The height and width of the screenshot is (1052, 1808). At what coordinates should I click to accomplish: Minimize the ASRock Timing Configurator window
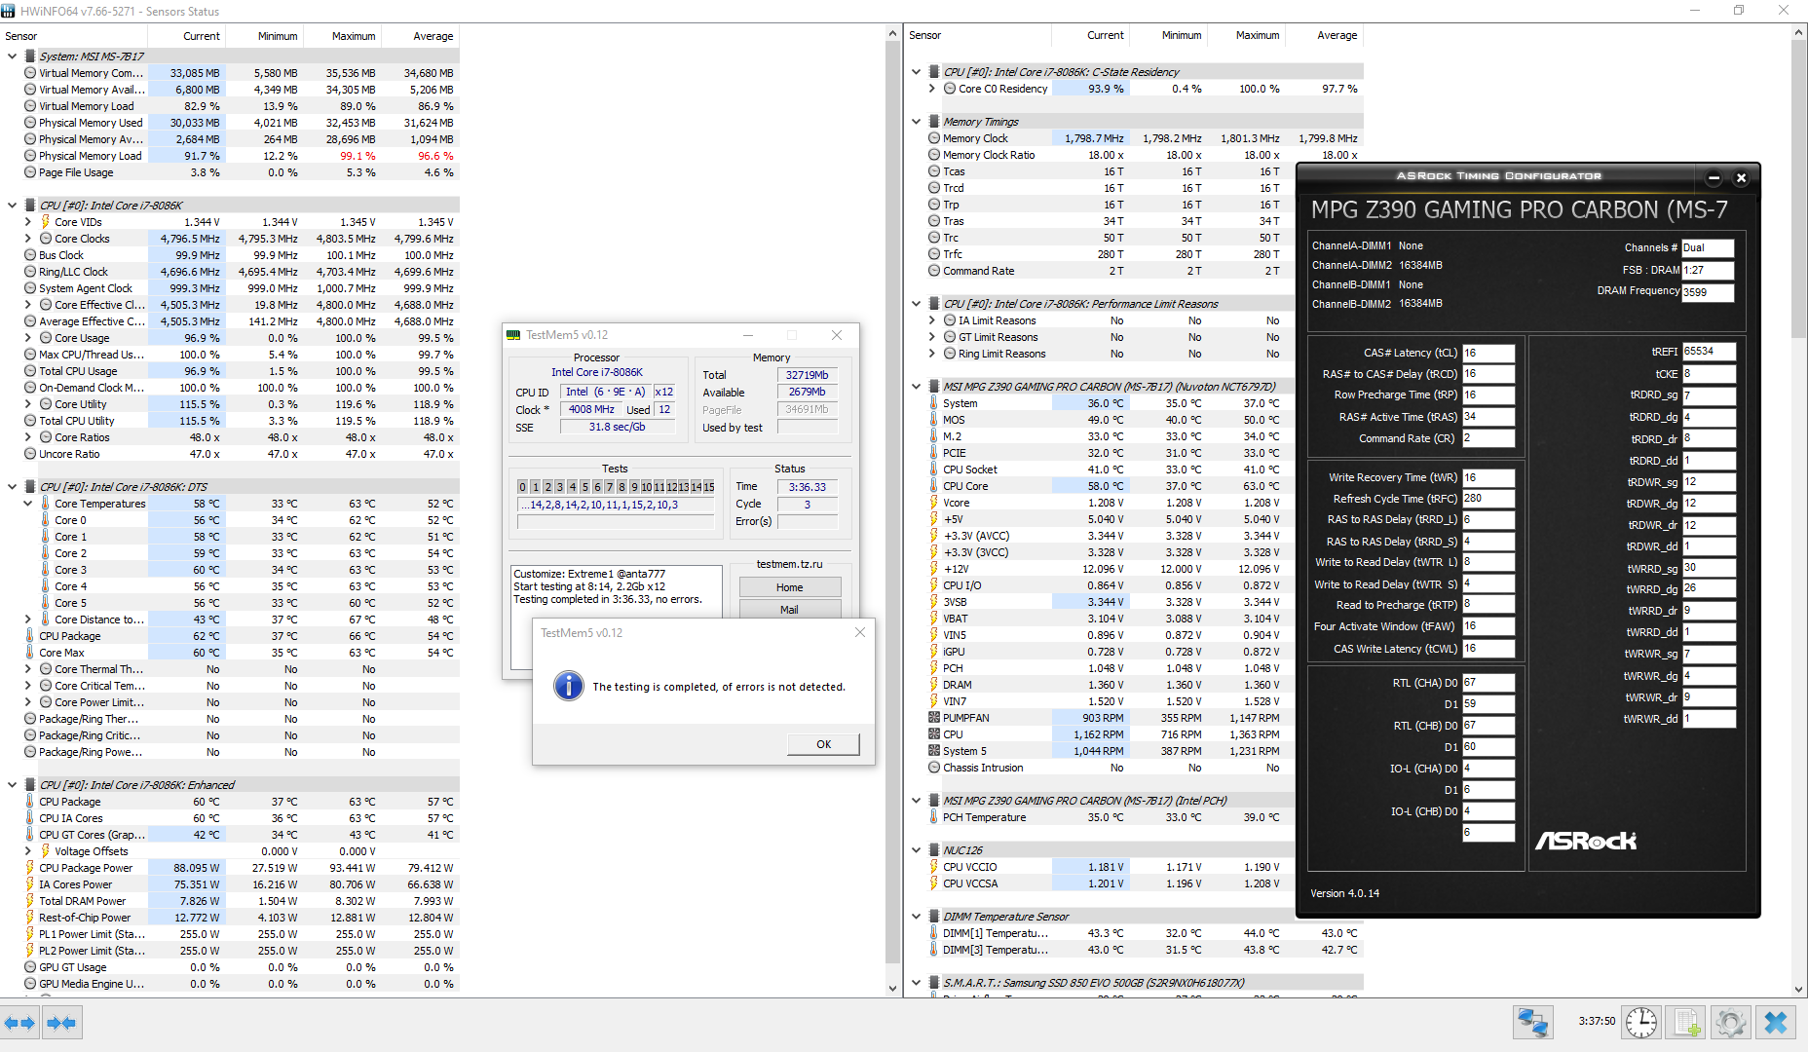point(1714,177)
